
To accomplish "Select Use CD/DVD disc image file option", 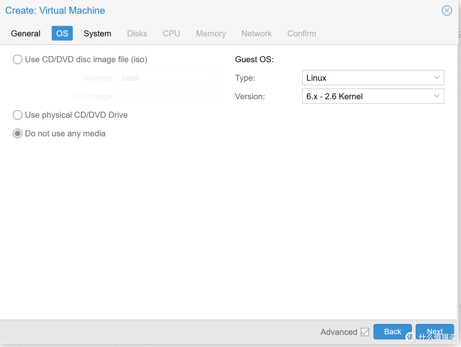I will point(18,59).
